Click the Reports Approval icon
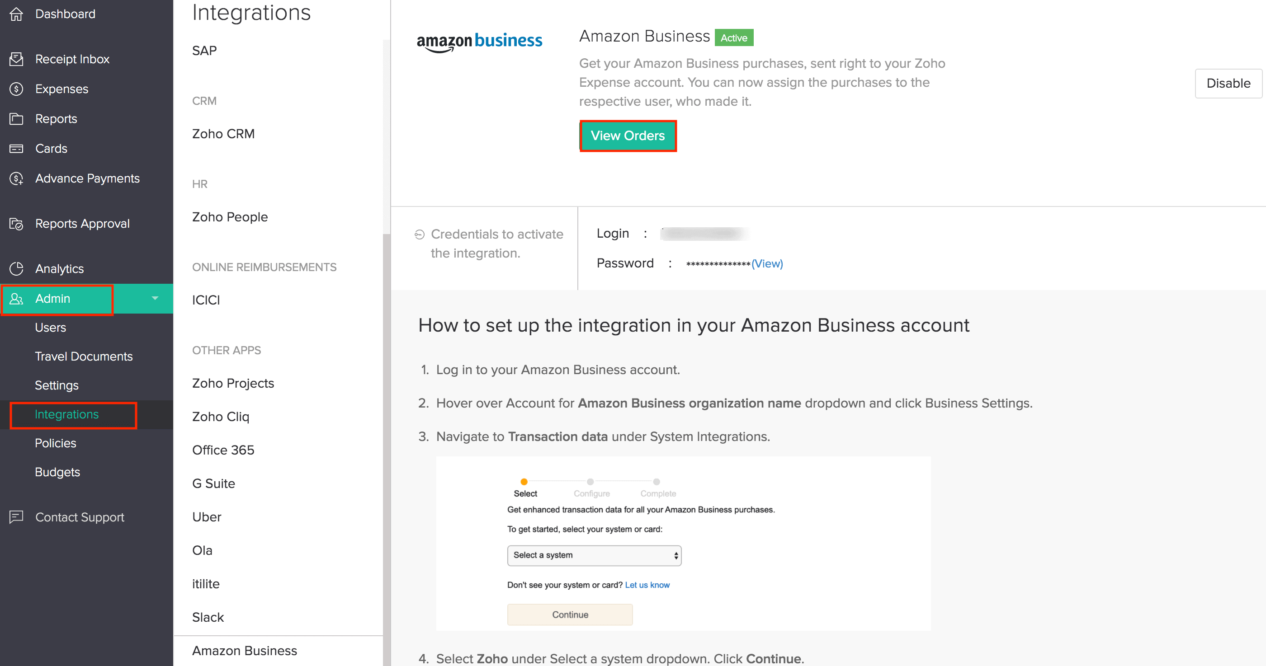The image size is (1266, 666). pos(16,224)
